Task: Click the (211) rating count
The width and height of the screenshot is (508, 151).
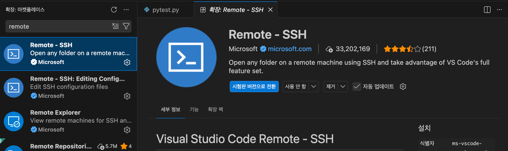Action: pos(429,49)
